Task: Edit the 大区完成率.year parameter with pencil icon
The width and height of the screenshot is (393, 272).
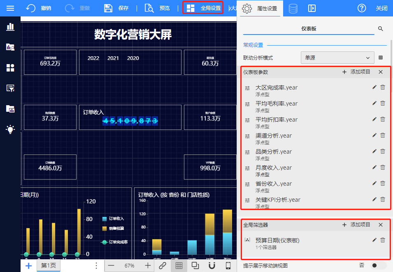Action: [x=374, y=87]
